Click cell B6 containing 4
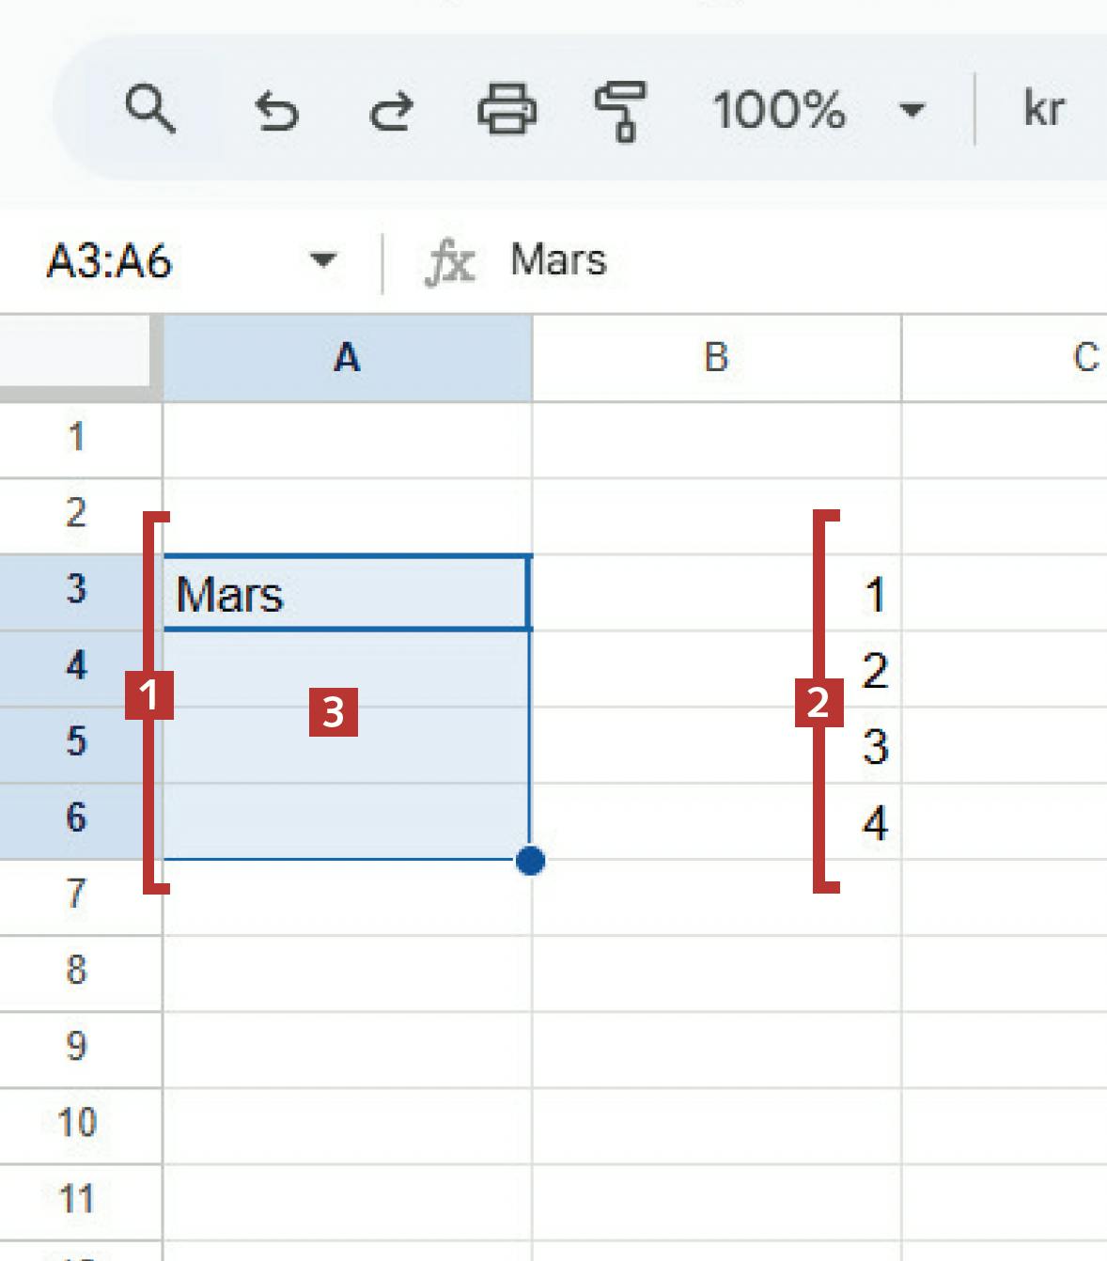 716,823
